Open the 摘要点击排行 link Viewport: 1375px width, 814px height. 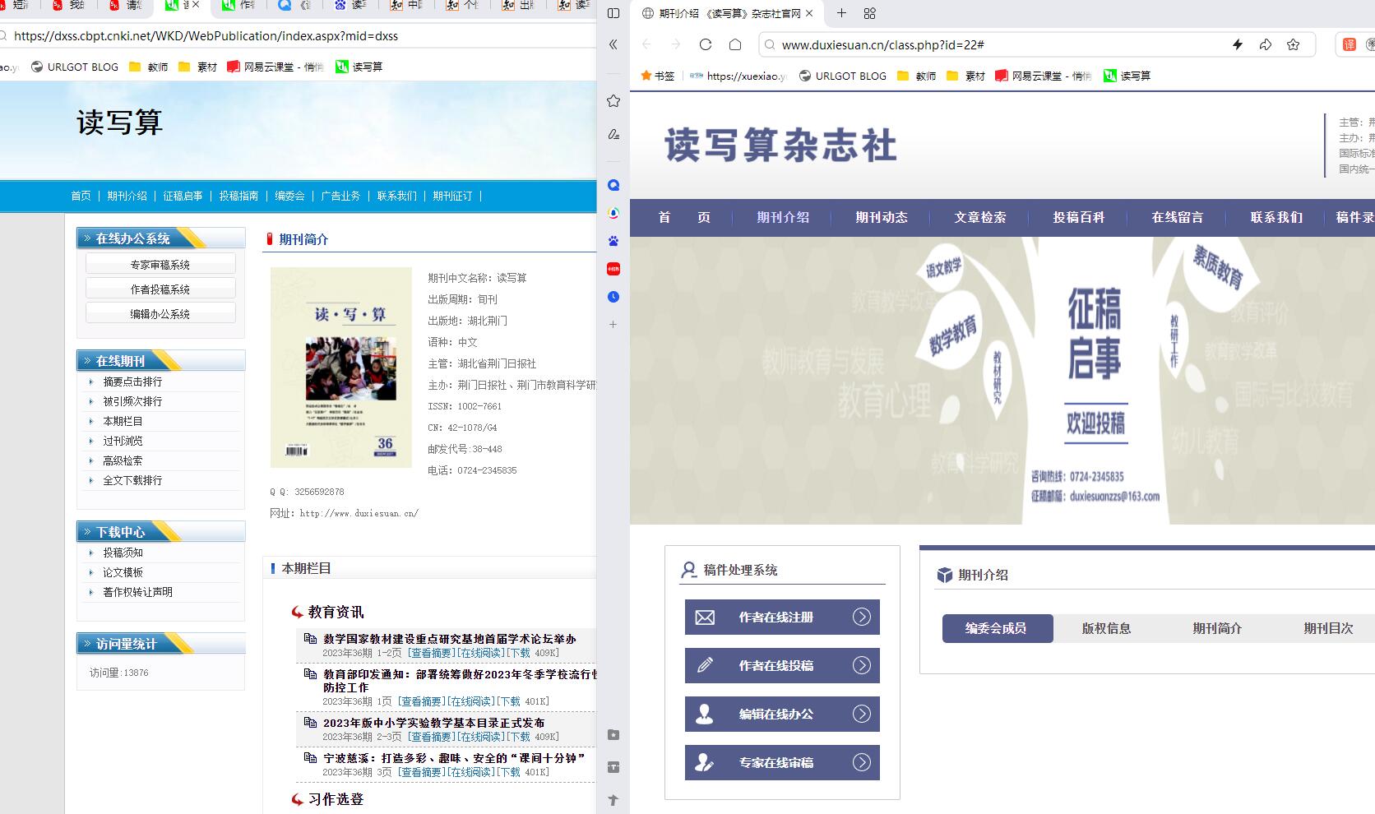tap(132, 382)
